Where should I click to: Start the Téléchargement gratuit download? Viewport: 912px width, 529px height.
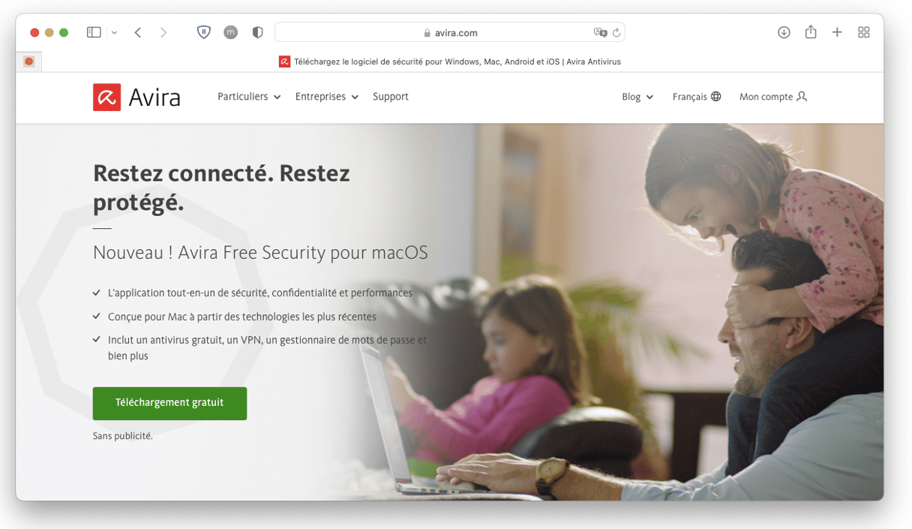point(169,403)
